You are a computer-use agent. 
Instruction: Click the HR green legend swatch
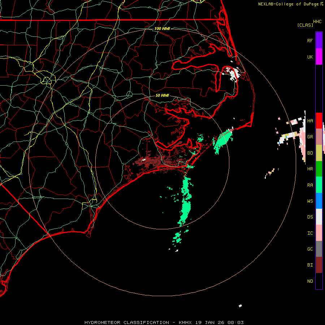319,169
